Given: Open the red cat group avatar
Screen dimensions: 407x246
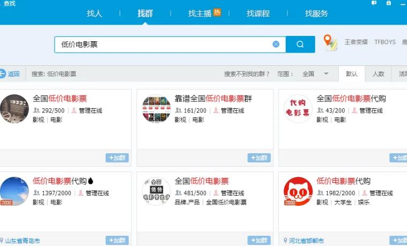Looking at the screenshot, I should (298, 191).
